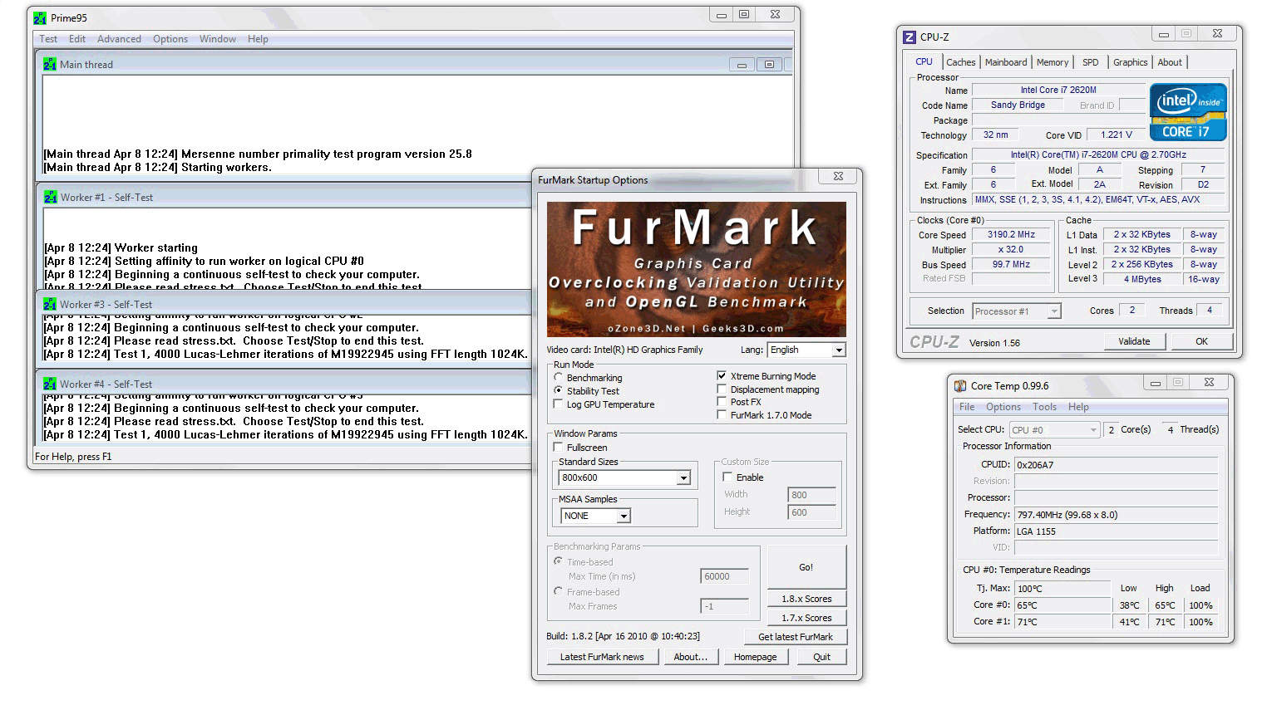Screen dimensions: 1267x705
Task: Click the CPU-Z OK button
Action: pyautogui.click(x=1201, y=341)
